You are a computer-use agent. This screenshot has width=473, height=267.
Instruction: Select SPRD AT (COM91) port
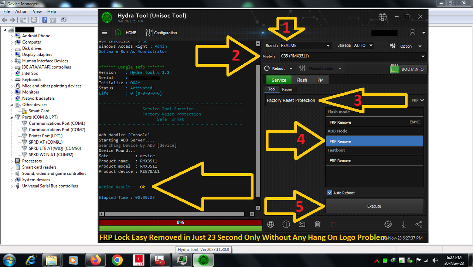pyautogui.click(x=45, y=142)
